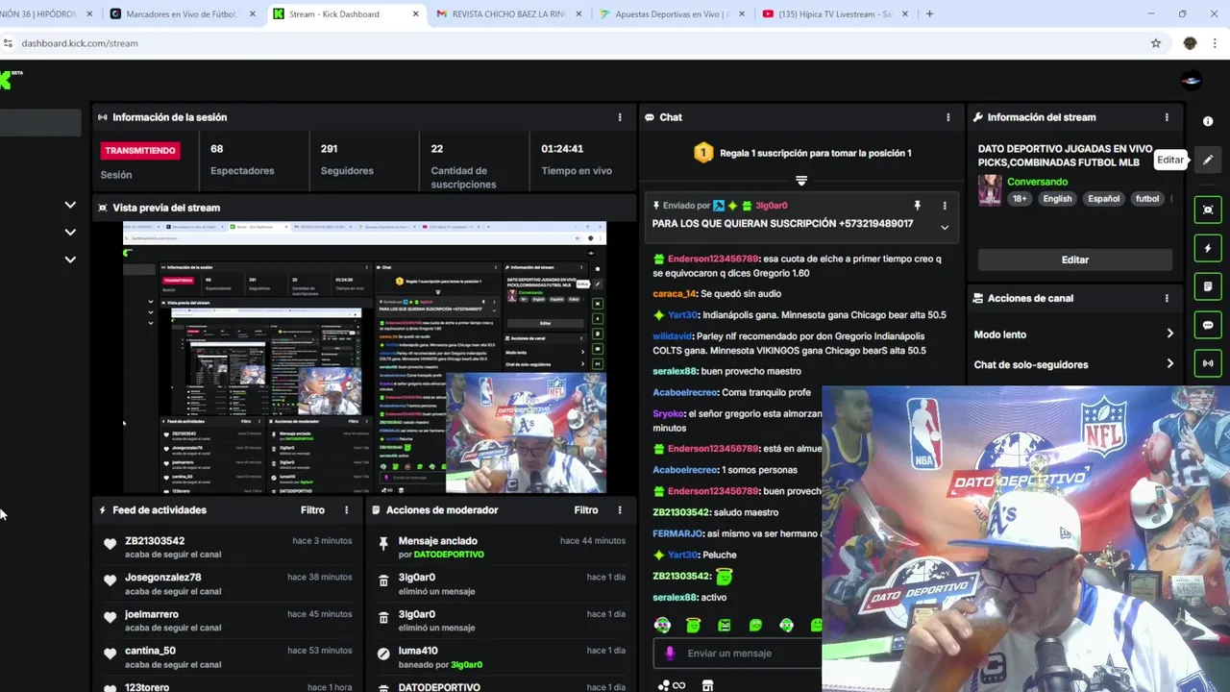Open the browser profile avatar icon

(x=1190, y=43)
